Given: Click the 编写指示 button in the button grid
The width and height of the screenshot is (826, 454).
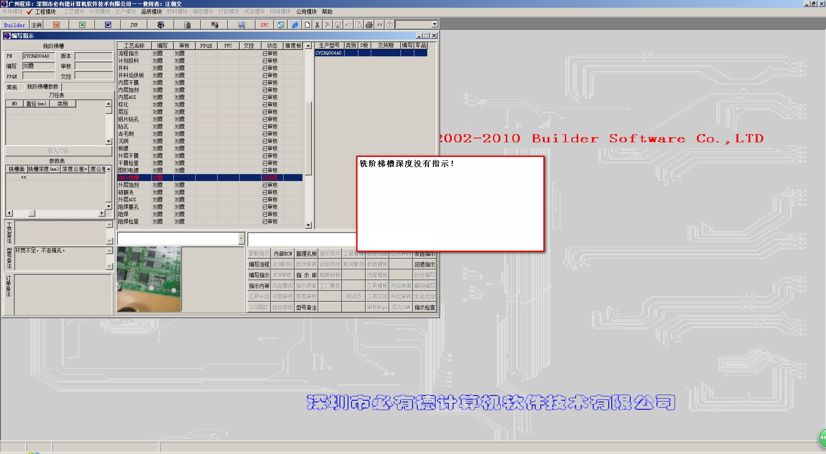Looking at the screenshot, I should 259,275.
